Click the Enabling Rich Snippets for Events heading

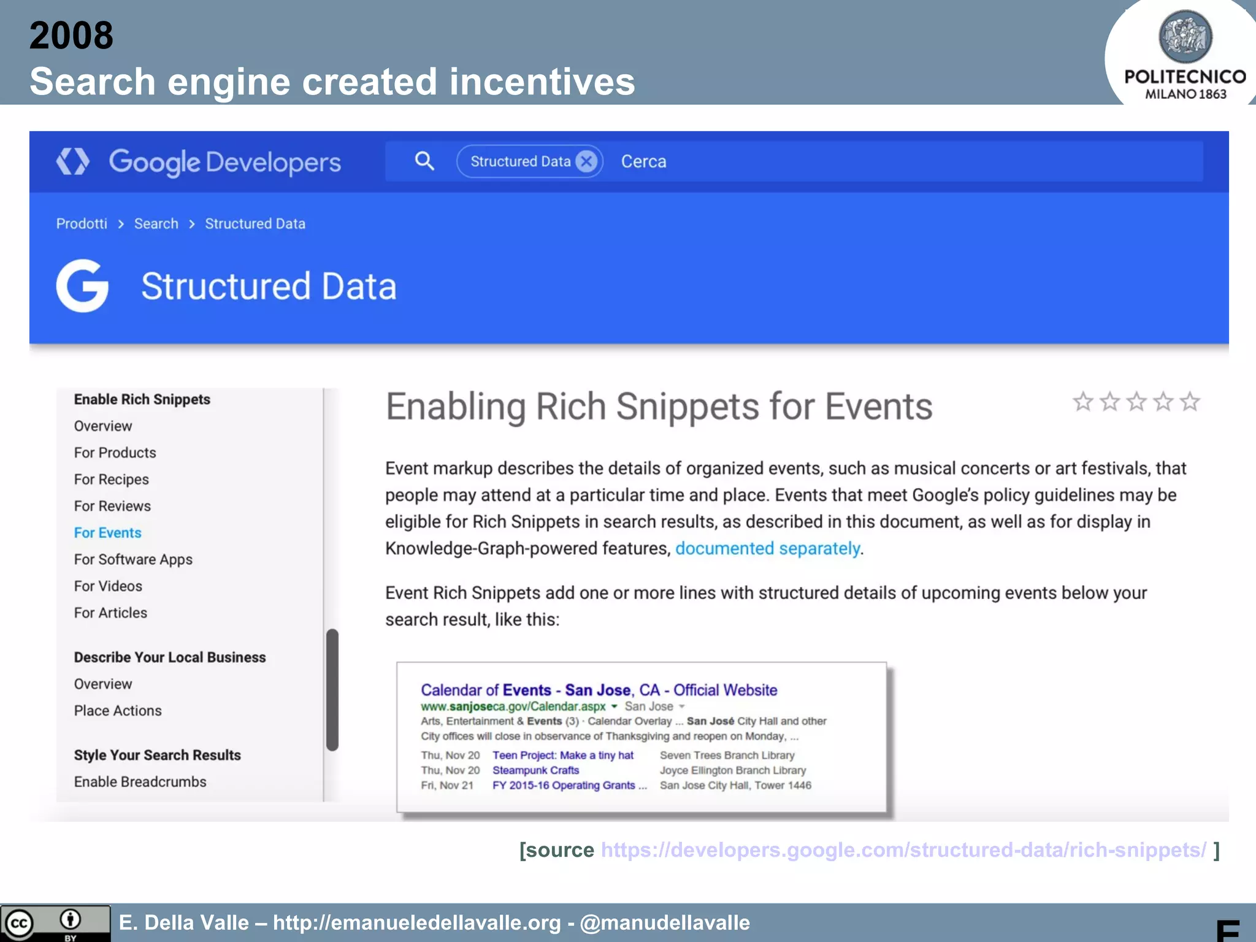tap(659, 406)
